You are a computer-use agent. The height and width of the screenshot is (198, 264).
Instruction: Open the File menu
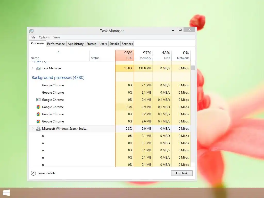[x=33, y=37]
